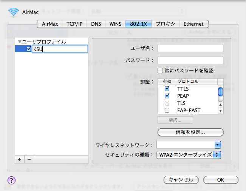Open the Ethernet tab
246x191 pixels.
pos(193,24)
